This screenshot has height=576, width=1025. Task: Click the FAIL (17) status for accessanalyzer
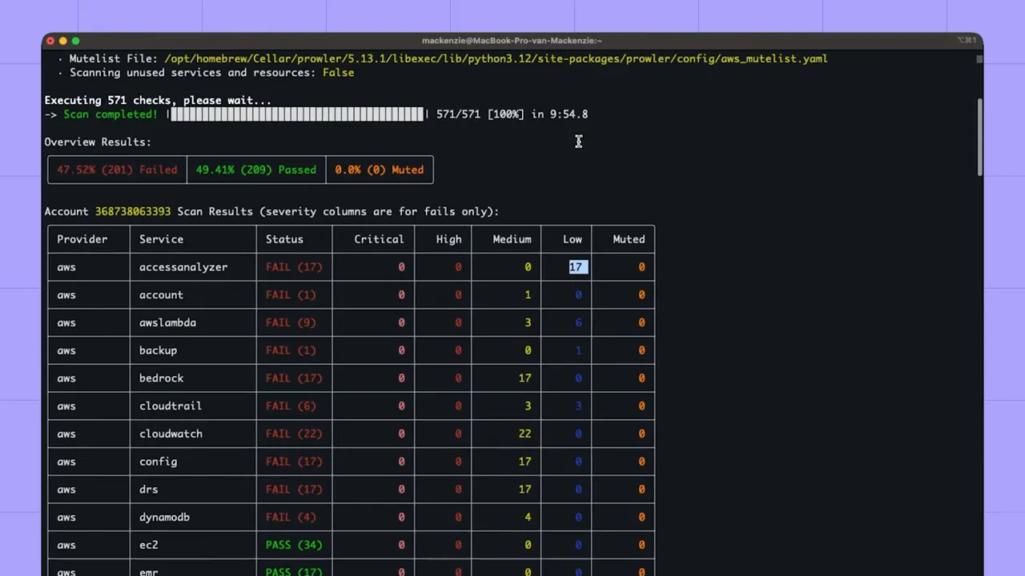click(293, 266)
